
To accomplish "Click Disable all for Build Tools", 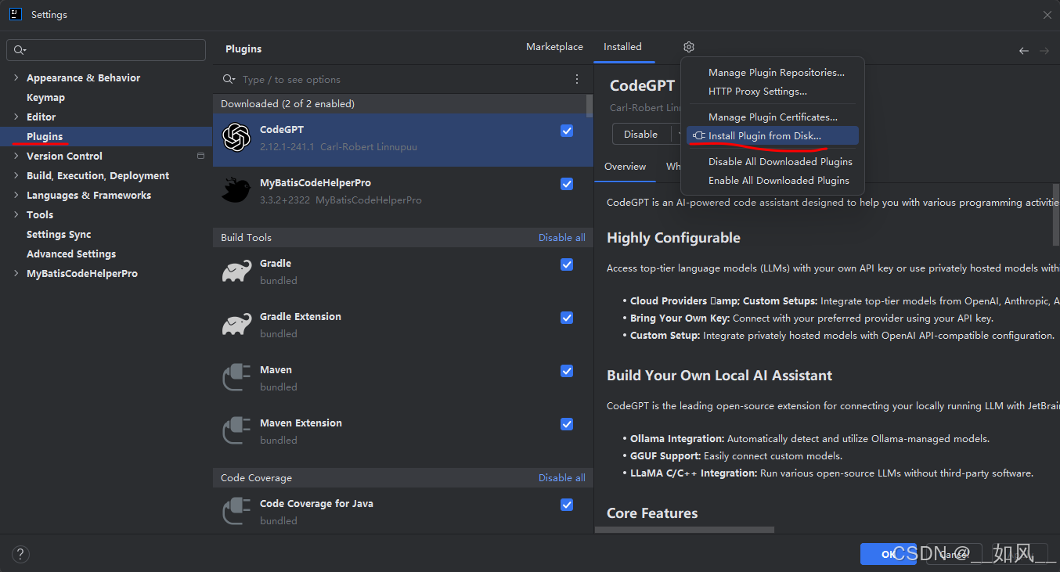I will point(561,237).
